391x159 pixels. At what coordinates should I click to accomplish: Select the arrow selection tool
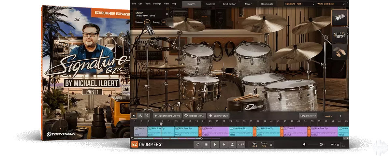pos(133,116)
